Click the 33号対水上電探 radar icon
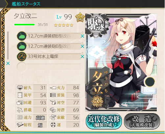Screen dimensions: 165x134 click(x=22, y=57)
